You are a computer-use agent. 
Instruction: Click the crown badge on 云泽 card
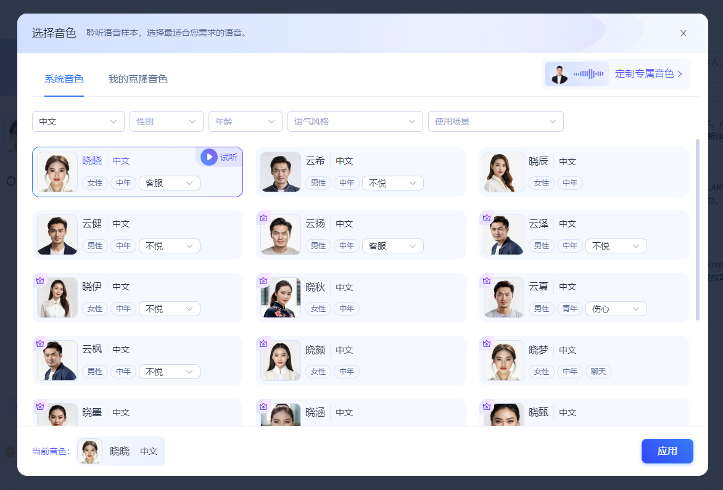pyautogui.click(x=487, y=218)
